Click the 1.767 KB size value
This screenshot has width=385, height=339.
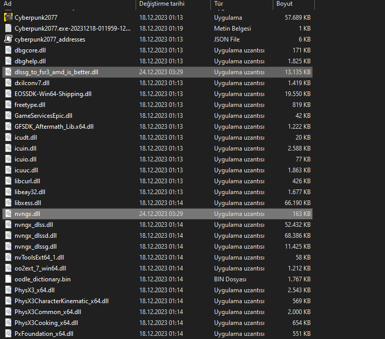pos(299,279)
